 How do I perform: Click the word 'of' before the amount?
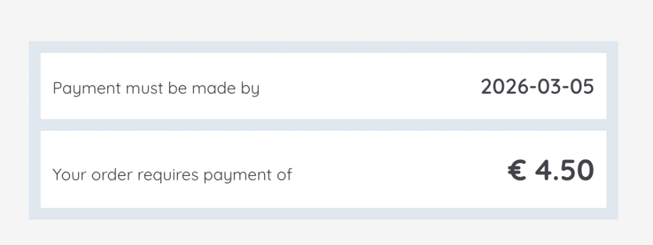(284, 174)
